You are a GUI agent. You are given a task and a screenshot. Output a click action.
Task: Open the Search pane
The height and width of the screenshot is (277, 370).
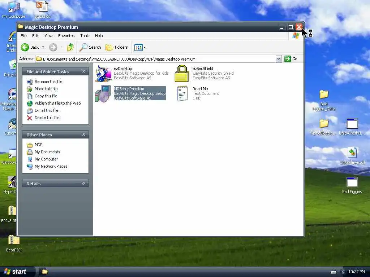tap(90, 47)
